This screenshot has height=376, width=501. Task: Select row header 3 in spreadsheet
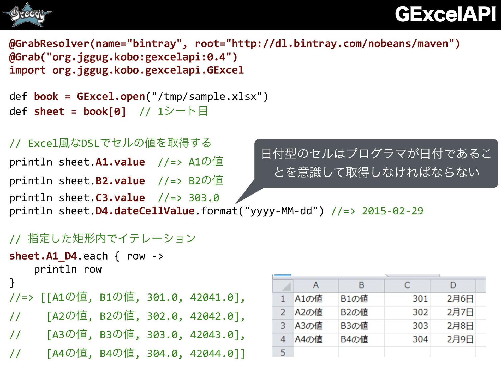coord(283,326)
